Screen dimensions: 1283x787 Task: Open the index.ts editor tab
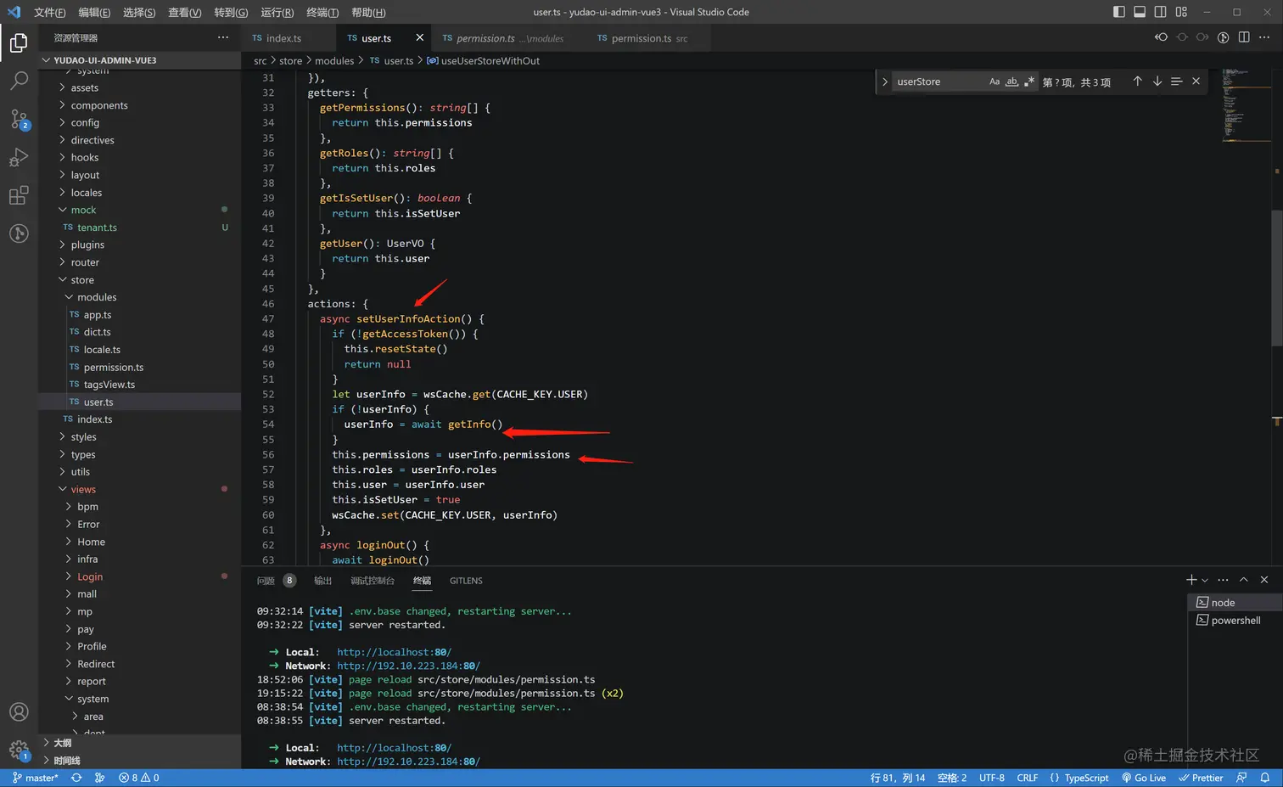(x=289, y=37)
